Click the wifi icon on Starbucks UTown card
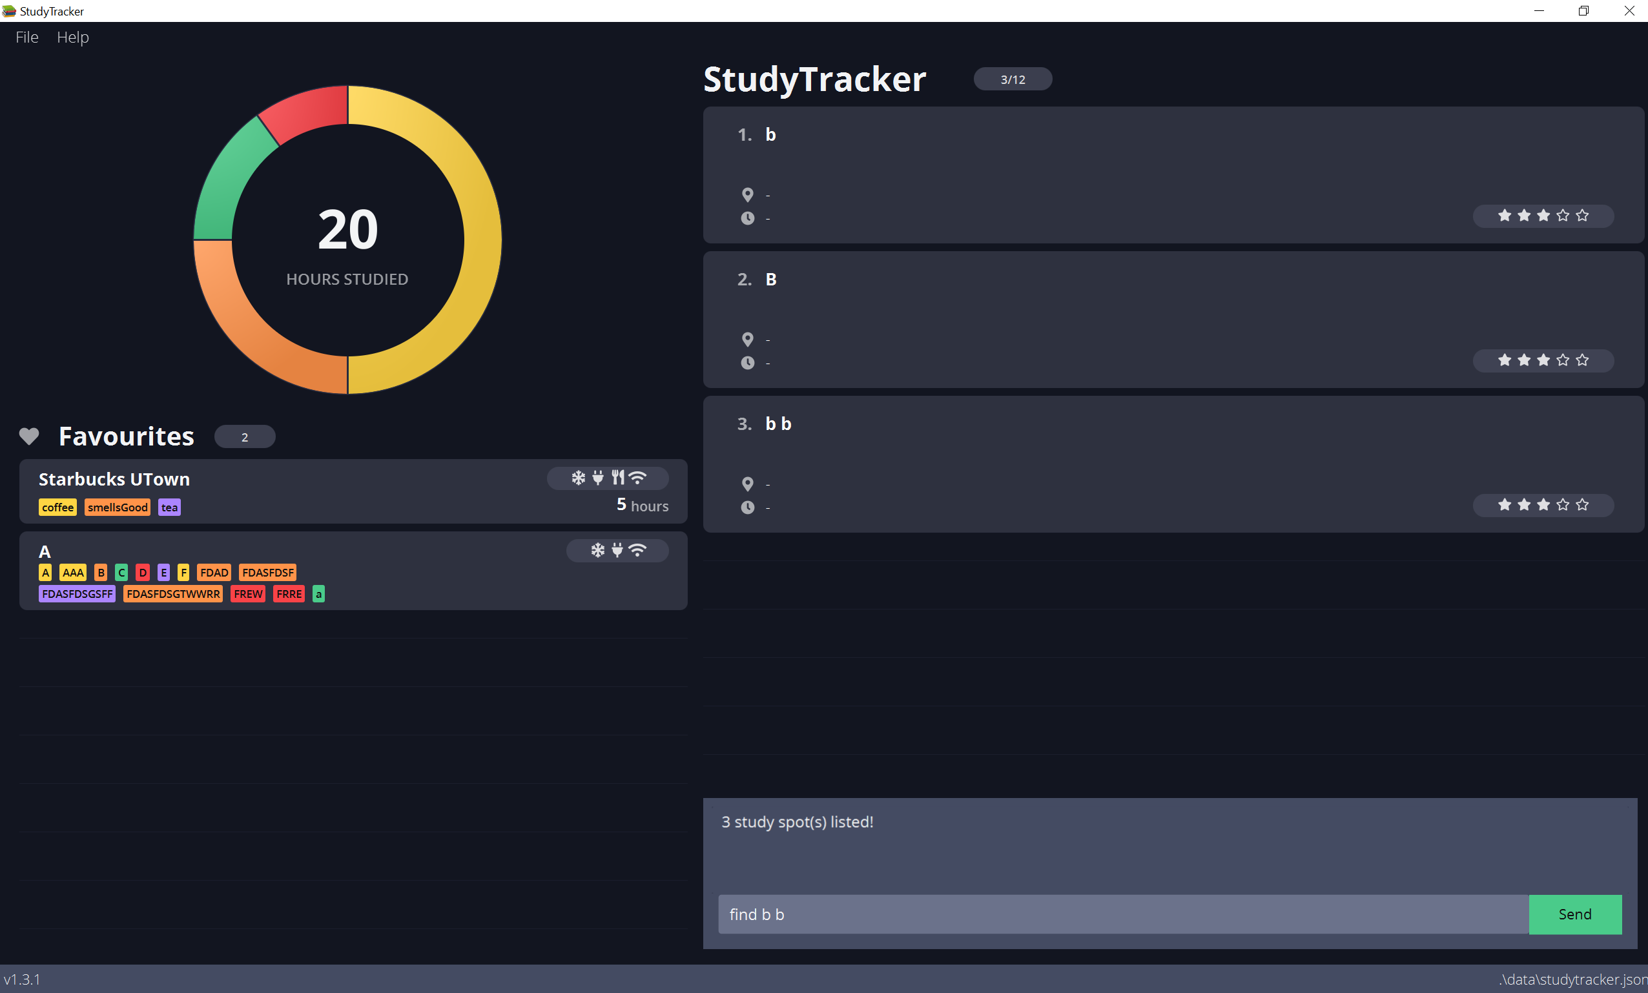Image resolution: width=1648 pixels, height=993 pixels. (x=638, y=477)
